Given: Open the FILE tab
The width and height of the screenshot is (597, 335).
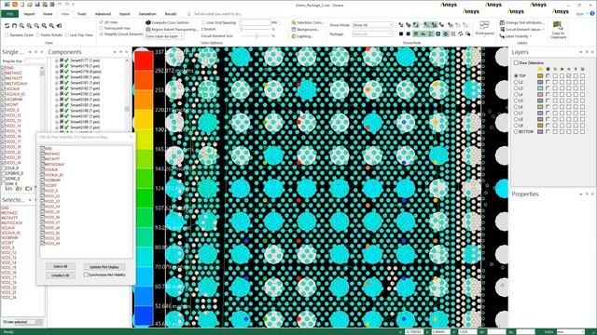Looking at the screenshot, I should (9, 14).
